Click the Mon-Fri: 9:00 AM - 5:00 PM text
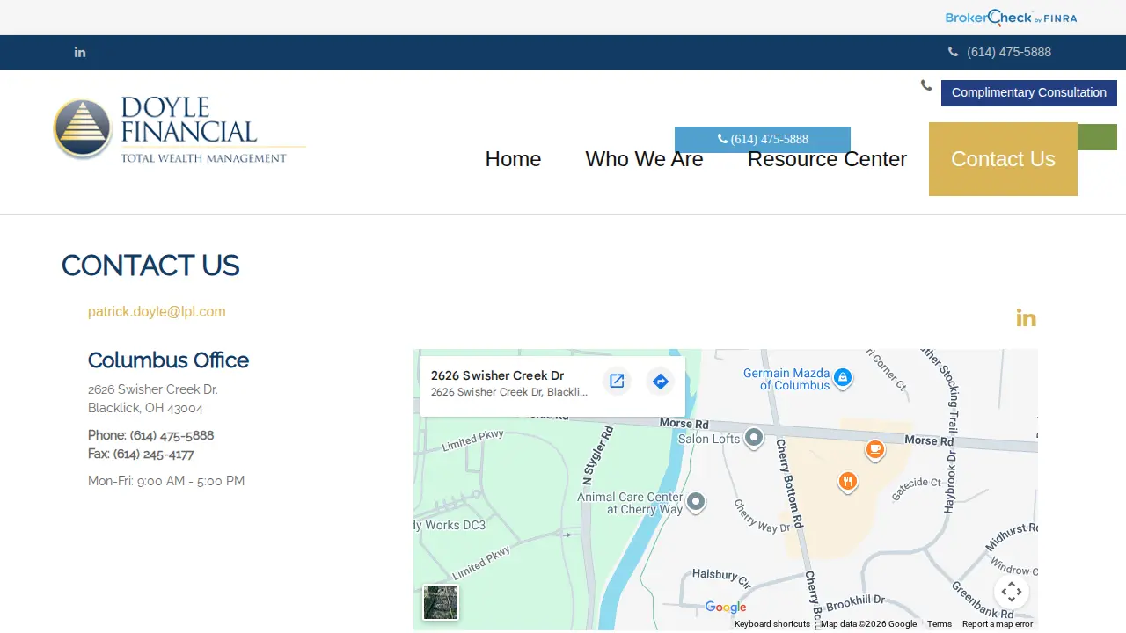This screenshot has width=1126, height=633. pos(166,481)
